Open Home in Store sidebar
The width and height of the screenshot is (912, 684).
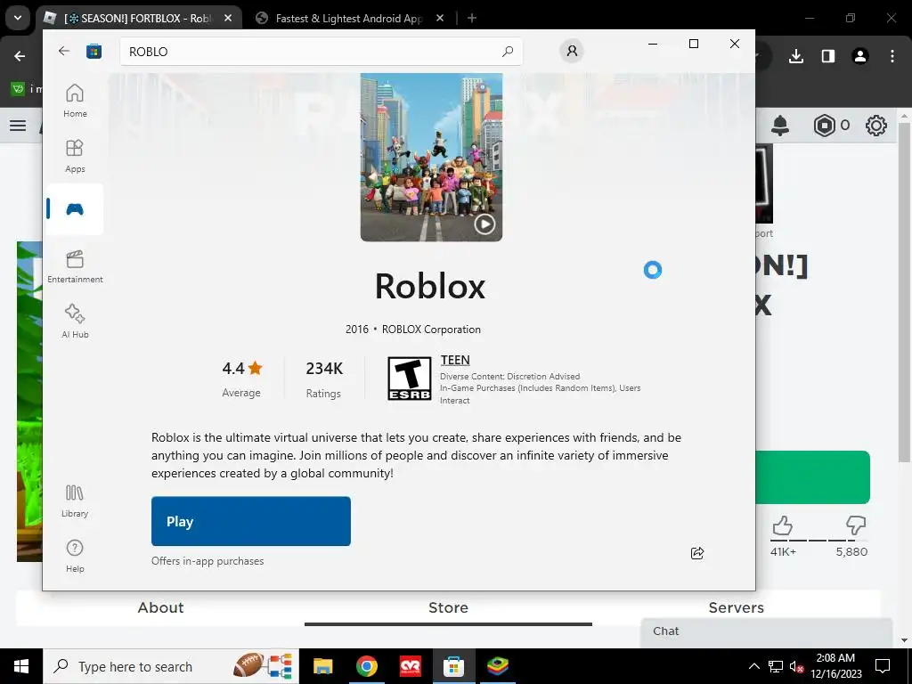pos(75,101)
